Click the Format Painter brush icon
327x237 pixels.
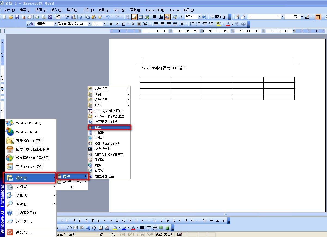[100, 17]
